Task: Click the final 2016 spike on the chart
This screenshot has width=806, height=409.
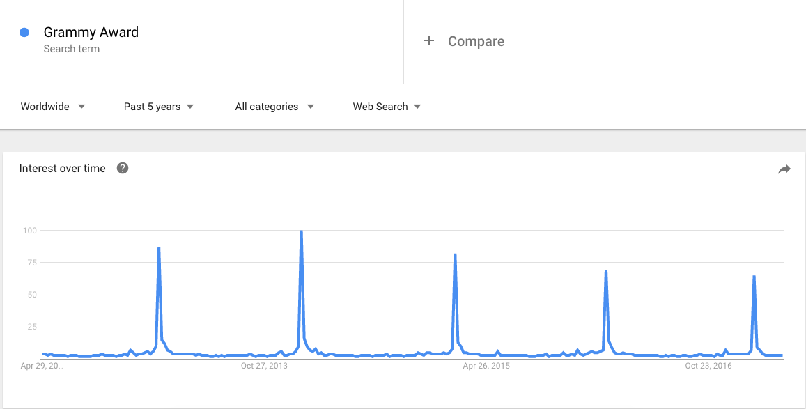Action: [756, 277]
